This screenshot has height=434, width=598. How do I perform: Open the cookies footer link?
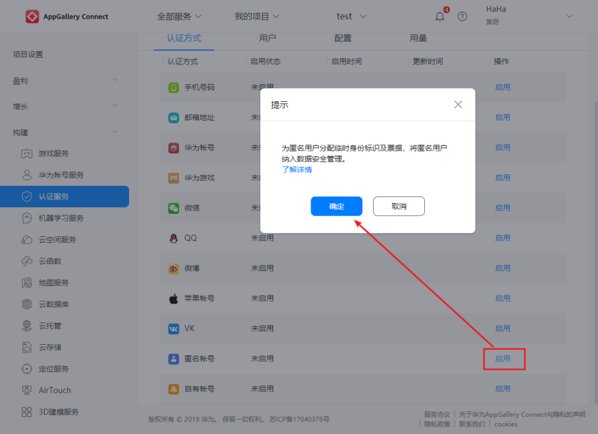(506, 424)
